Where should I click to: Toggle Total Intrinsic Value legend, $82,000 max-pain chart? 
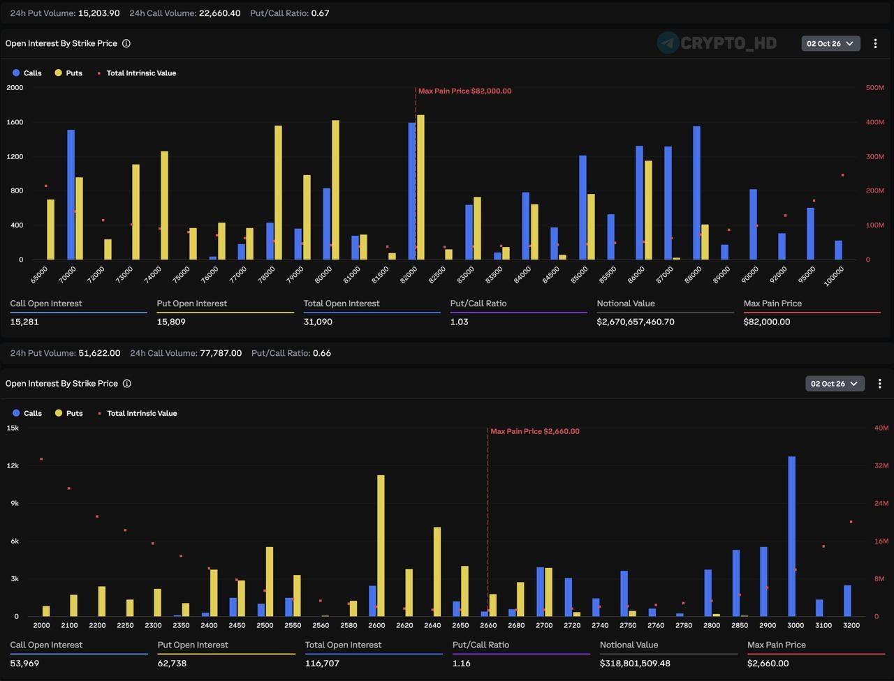[x=137, y=73]
